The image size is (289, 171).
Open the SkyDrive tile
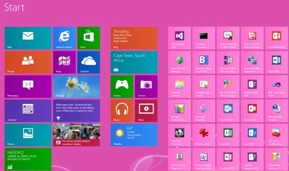88,62
